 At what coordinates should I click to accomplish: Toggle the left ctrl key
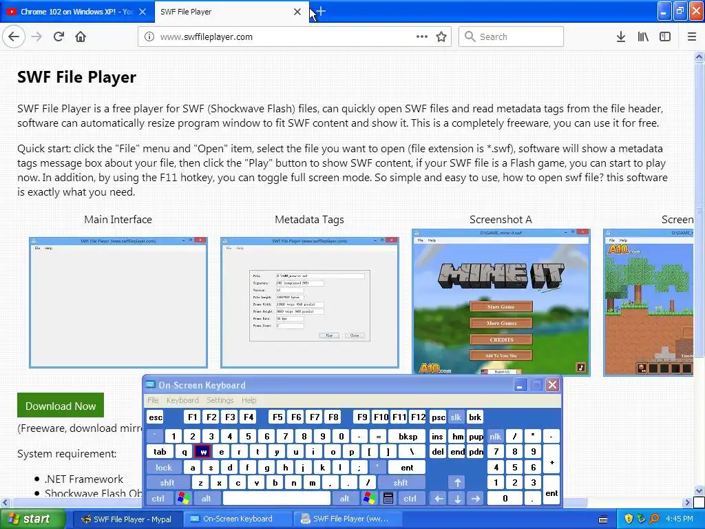click(x=158, y=499)
